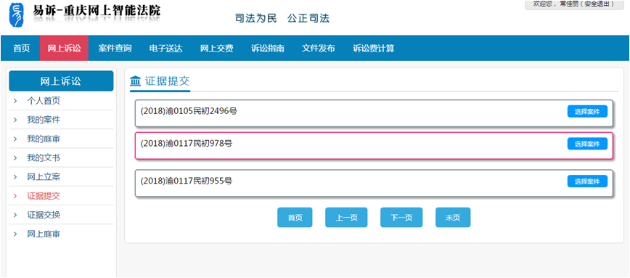Go to 电子送达 in the navigation bar

click(x=165, y=49)
